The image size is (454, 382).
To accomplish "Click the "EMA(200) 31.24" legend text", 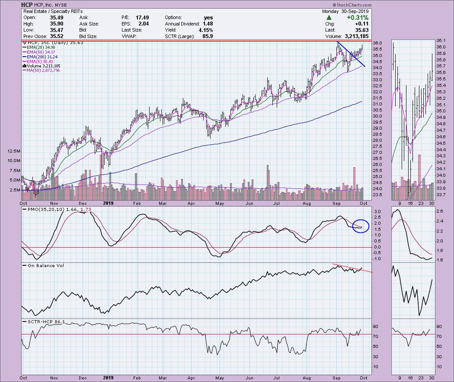I will (x=42, y=57).
